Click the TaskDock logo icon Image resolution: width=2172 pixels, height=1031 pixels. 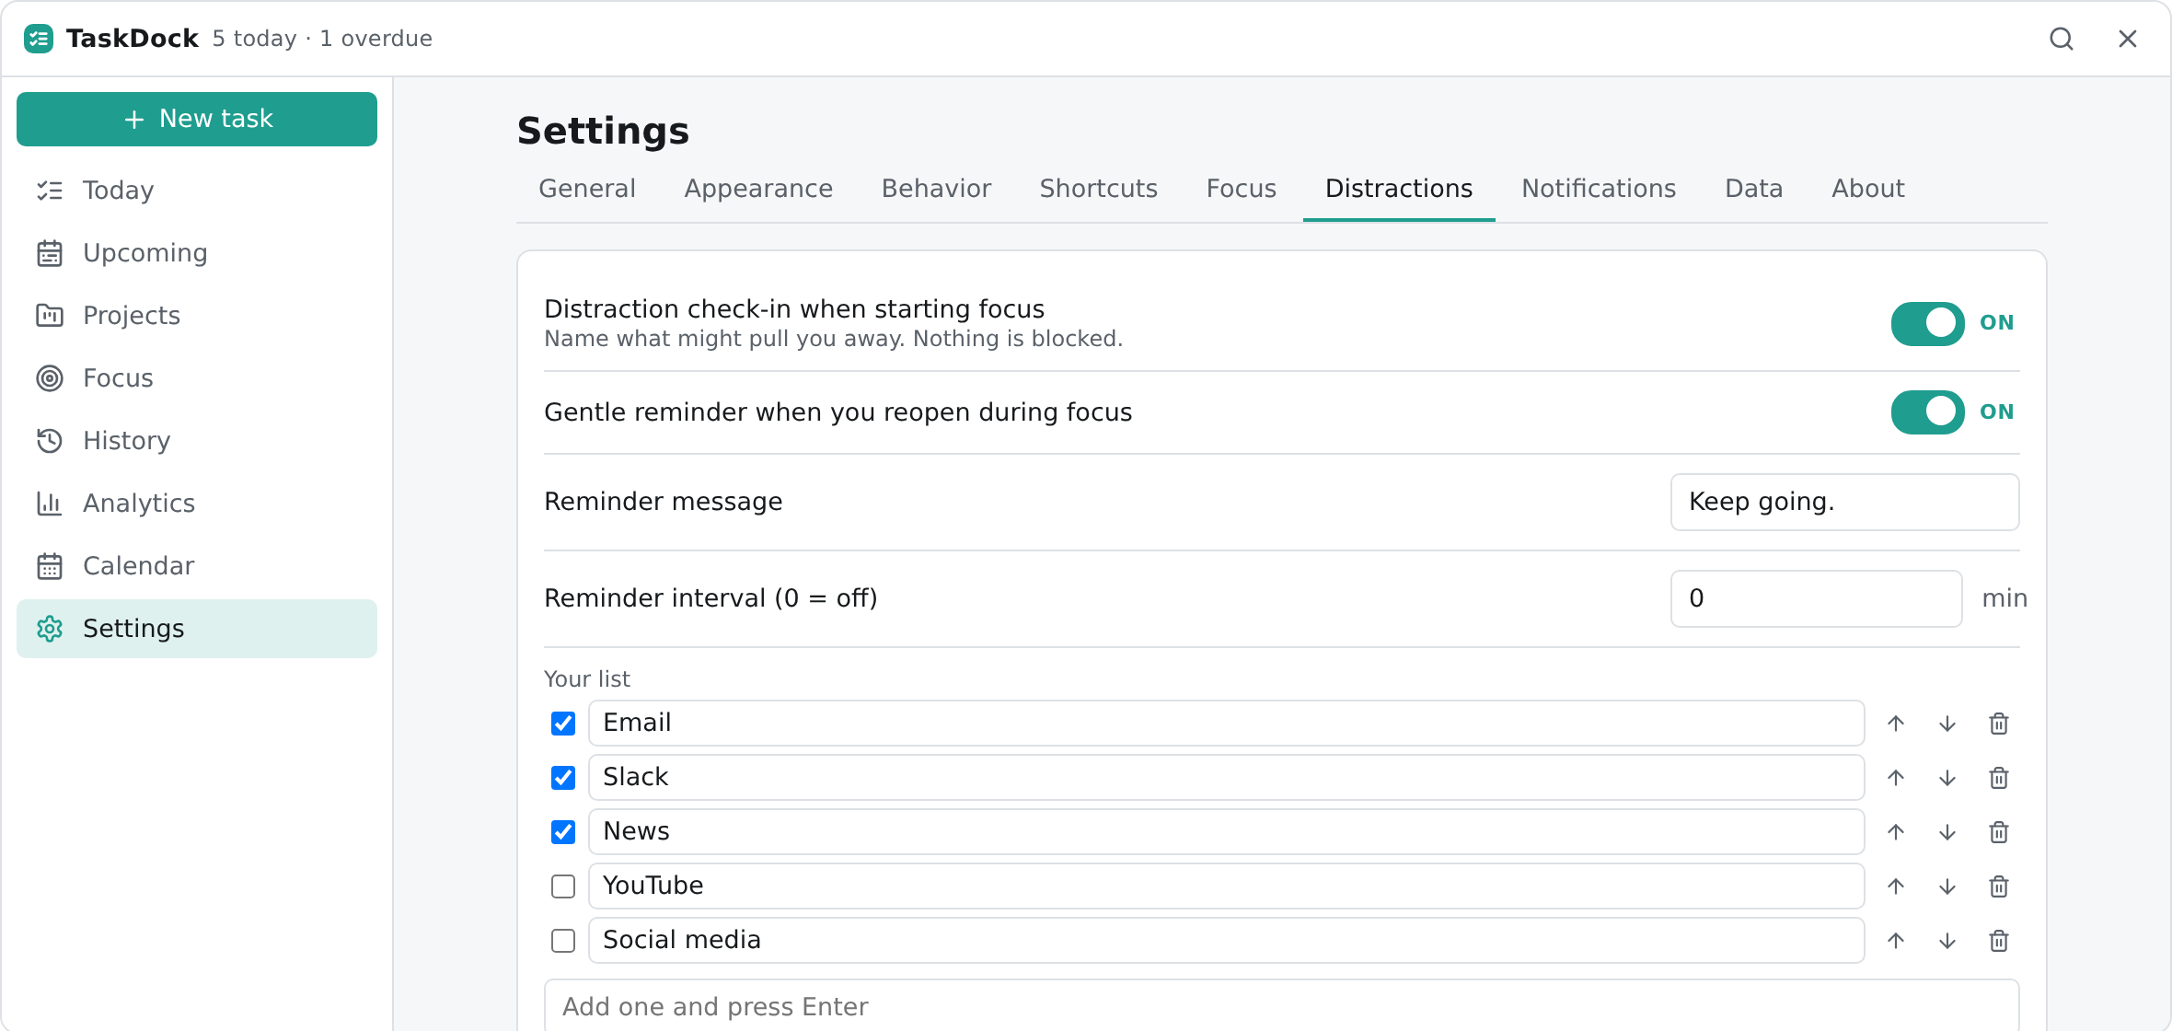(39, 39)
